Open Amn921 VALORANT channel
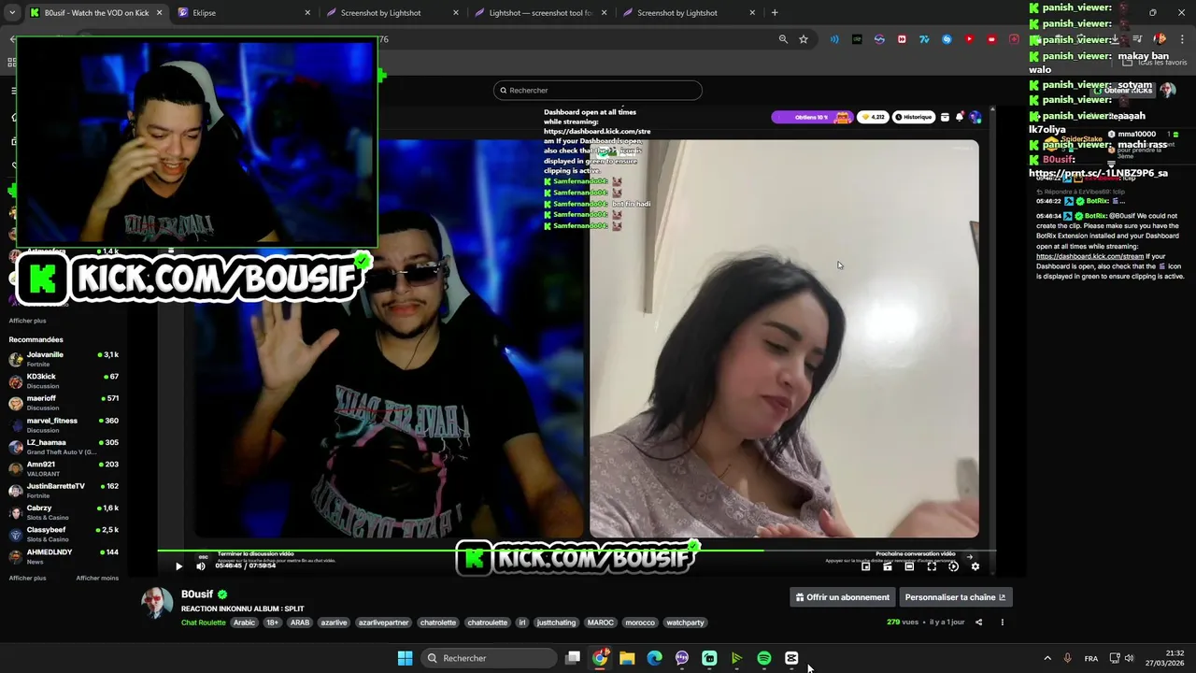Viewport: 1196px width, 673px height. tap(64, 468)
